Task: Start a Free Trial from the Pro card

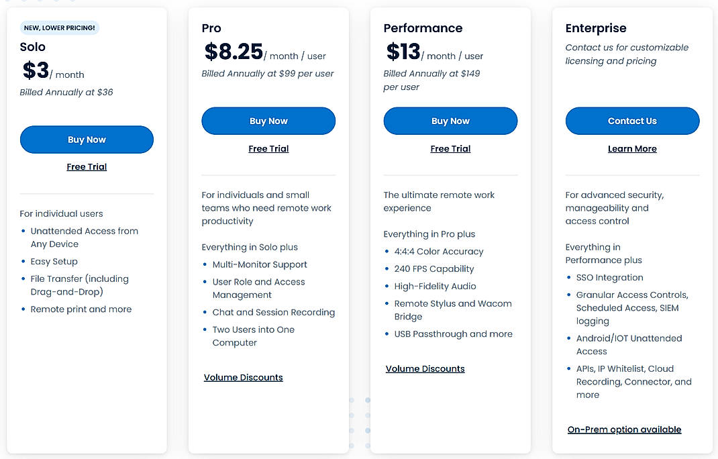Action: click(268, 148)
